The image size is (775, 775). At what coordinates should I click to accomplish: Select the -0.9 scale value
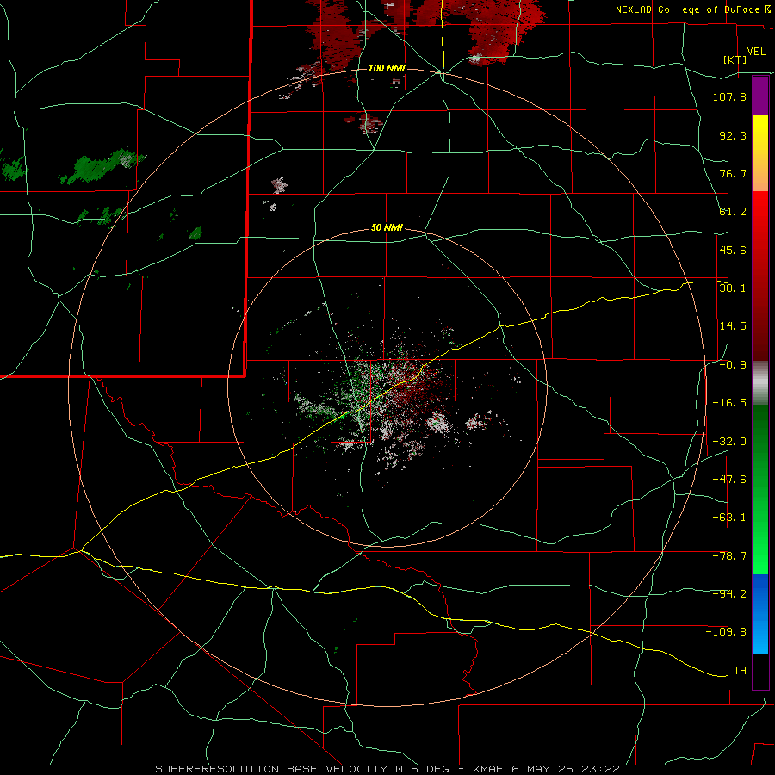tap(733, 365)
